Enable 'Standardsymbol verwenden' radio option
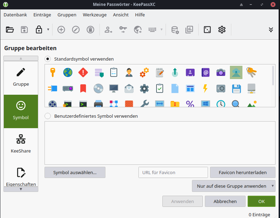The image size is (280, 218). pos(48,59)
